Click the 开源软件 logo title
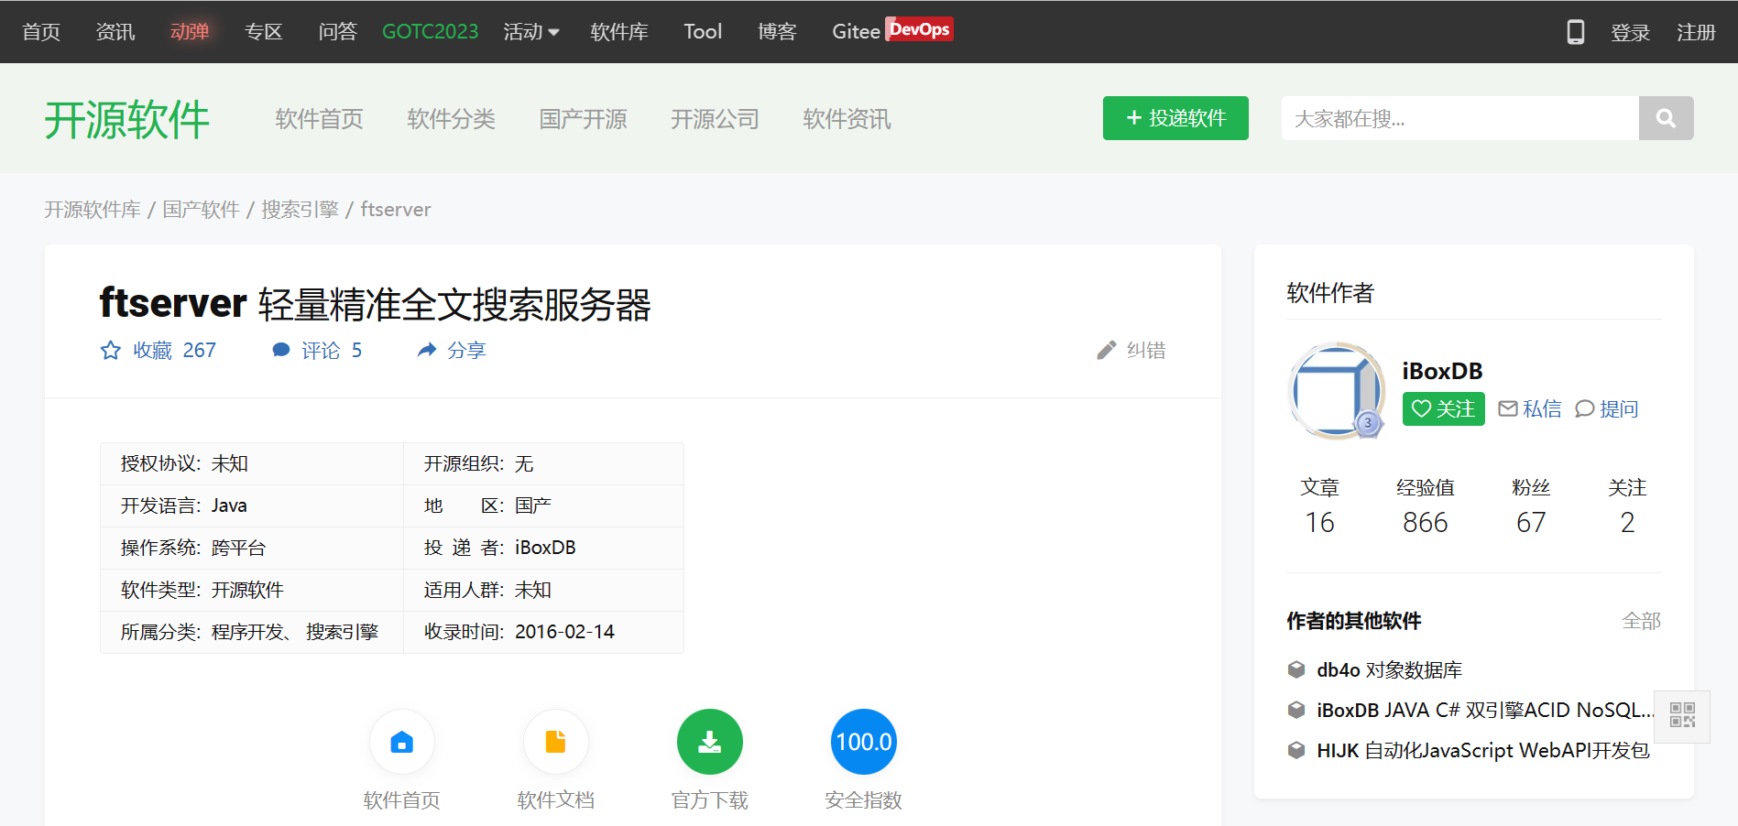The image size is (1738, 826). (127, 119)
